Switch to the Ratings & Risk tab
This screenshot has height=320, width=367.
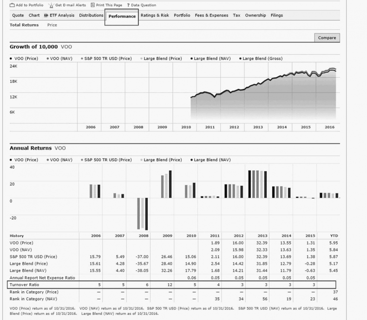(155, 15)
